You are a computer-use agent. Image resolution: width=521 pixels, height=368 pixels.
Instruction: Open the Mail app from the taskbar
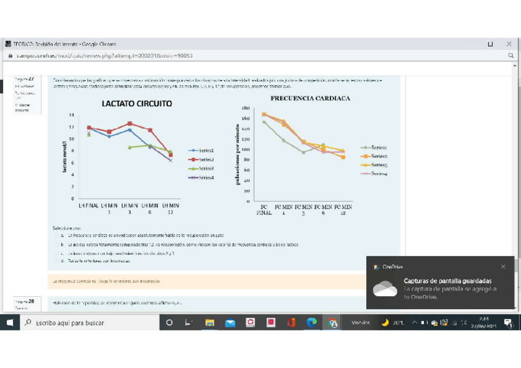(x=230, y=323)
